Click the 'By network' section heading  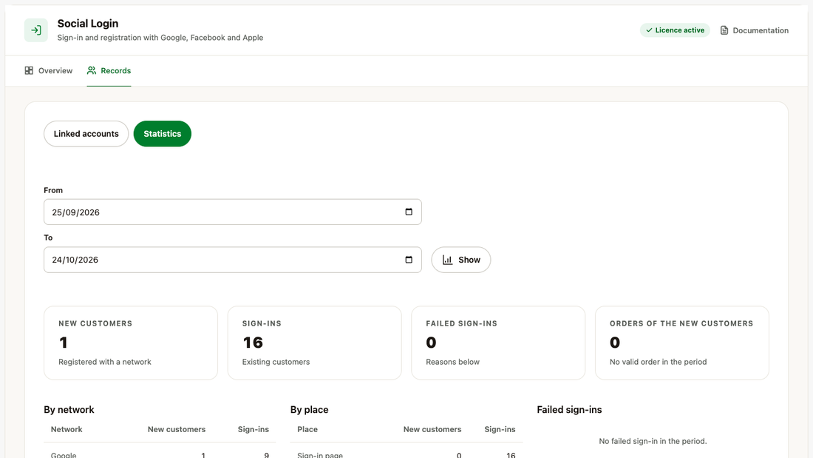click(69, 410)
